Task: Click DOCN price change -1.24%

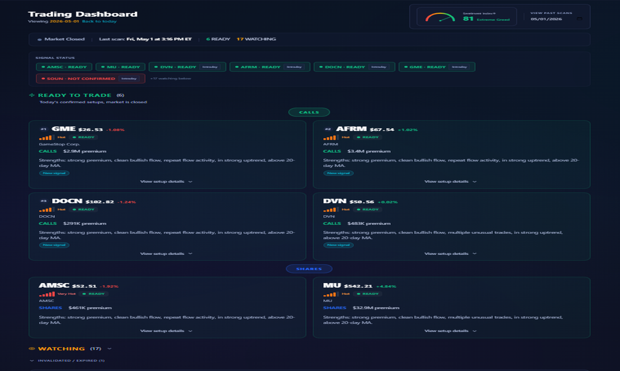Action: (127, 202)
